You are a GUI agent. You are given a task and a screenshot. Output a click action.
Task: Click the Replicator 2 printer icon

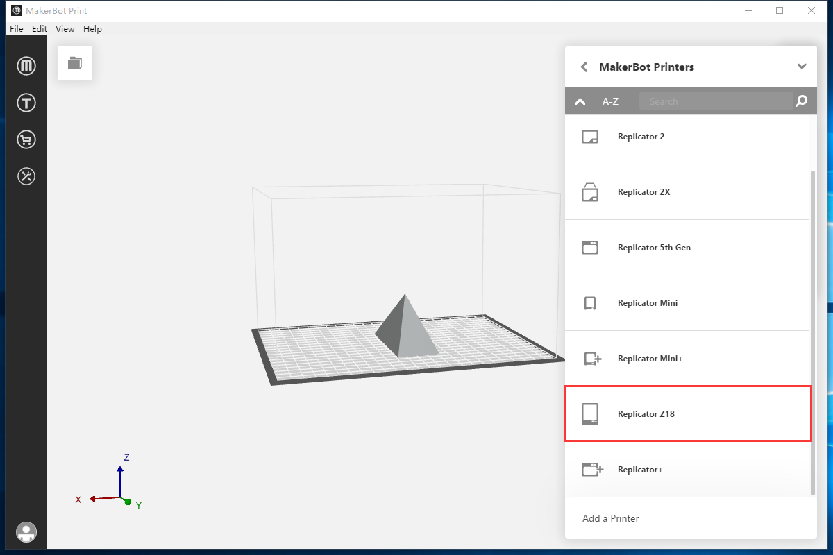(590, 137)
